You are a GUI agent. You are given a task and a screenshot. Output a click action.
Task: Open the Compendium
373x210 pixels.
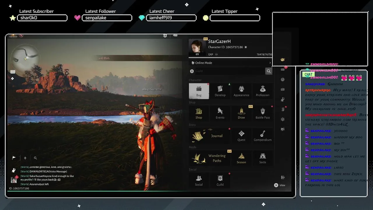point(263,136)
